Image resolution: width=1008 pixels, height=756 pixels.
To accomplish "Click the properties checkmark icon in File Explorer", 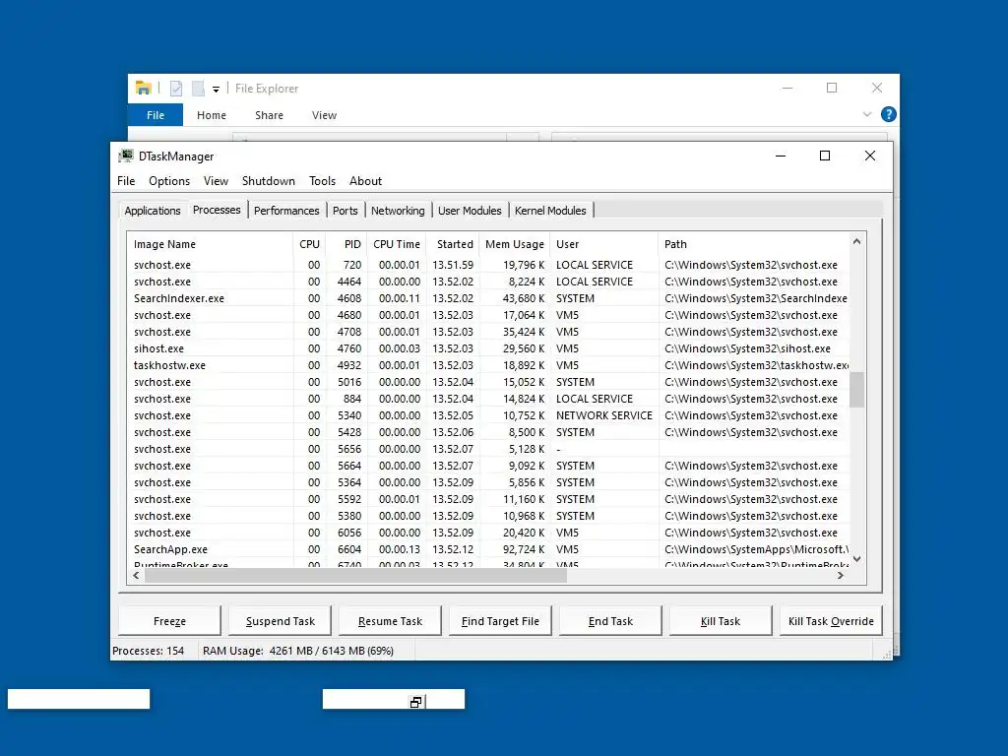I will click(176, 89).
